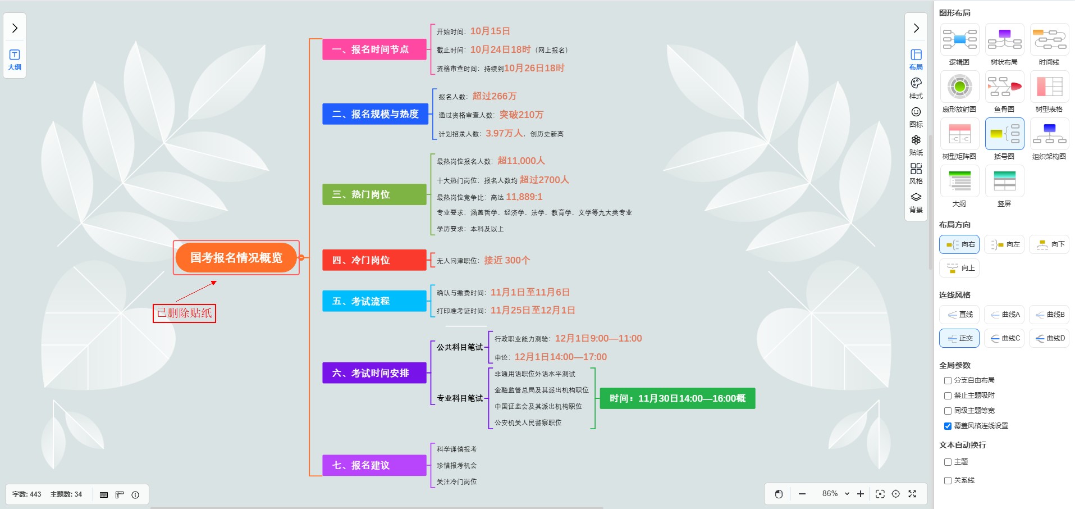Expand the left outline panel arrow
The height and width of the screenshot is (509, 1075).
[15, 28]
